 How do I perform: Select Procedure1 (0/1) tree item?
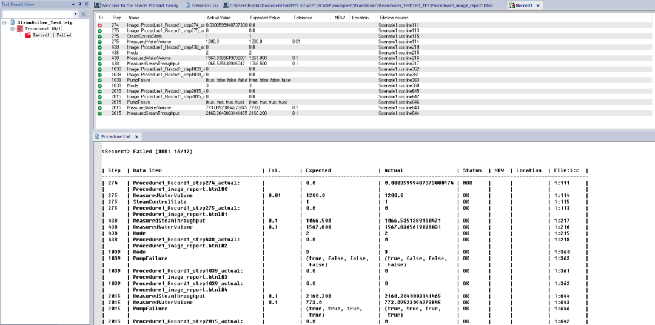44,29
